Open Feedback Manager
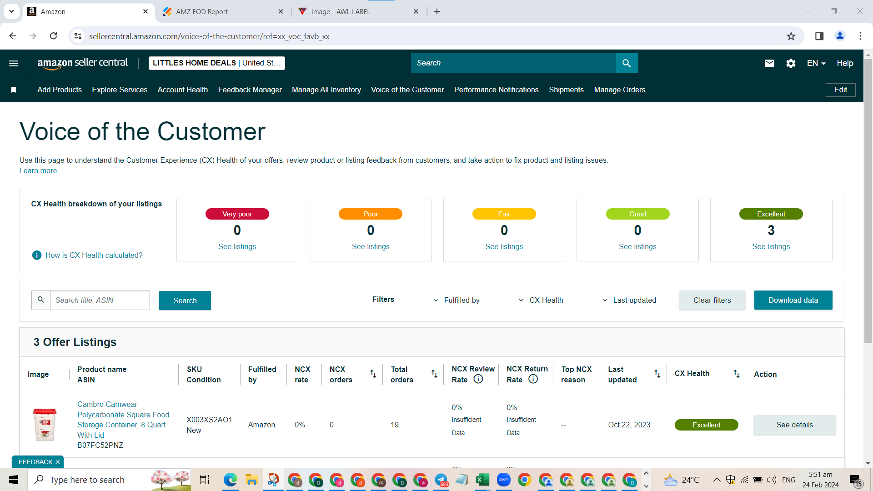Viewport: 873px width, 491px height. 250,90
